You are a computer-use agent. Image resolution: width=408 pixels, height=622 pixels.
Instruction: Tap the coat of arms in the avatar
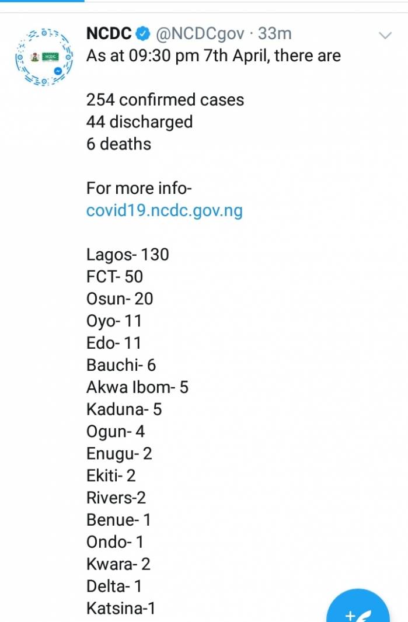click(35, 57)
